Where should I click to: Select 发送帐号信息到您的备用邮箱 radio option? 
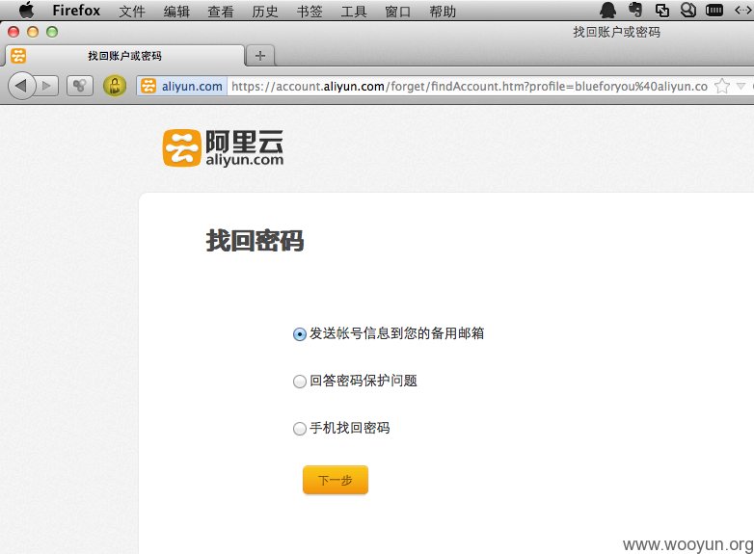(299, 334)
